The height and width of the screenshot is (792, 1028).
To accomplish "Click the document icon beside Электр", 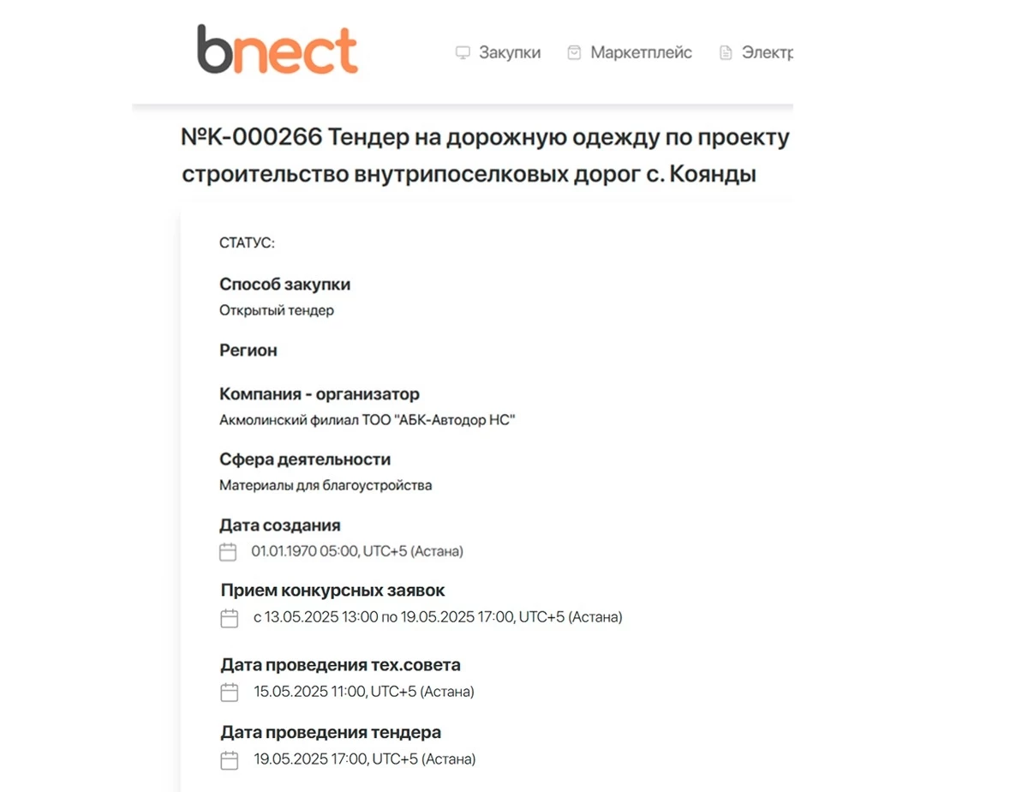I will click(726, 53).
